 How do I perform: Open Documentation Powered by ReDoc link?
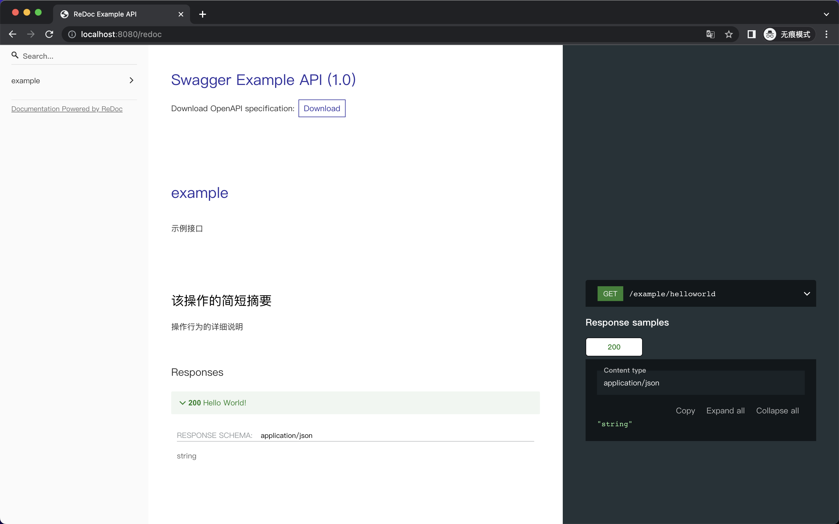coord(67,109)
